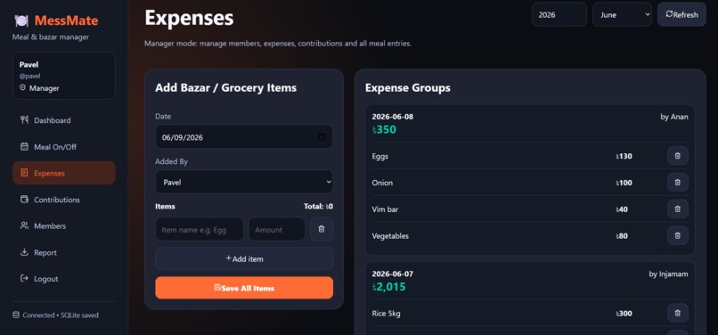Delete the Rice 5kg expense entry
The width and height of the screenshot is (718, 335).
pyautogui.click(x=678, y=313)
